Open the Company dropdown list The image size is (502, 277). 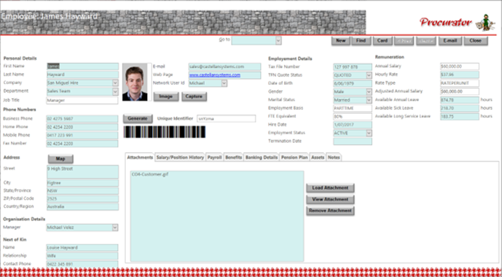(115, 83)
